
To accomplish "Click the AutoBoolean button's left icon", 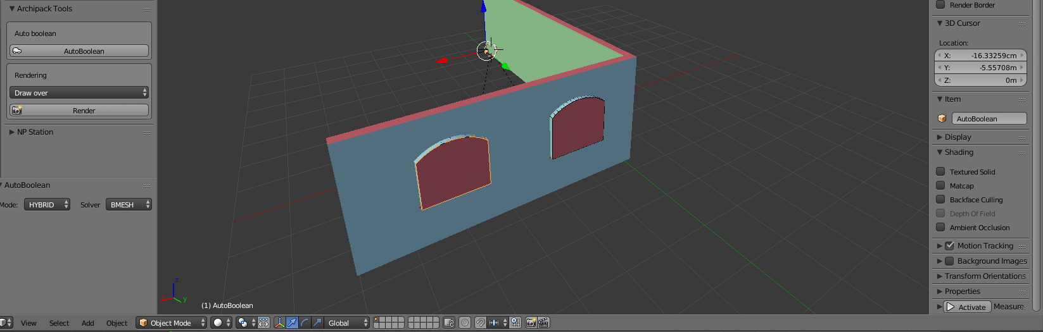I will tap(17, 51).
